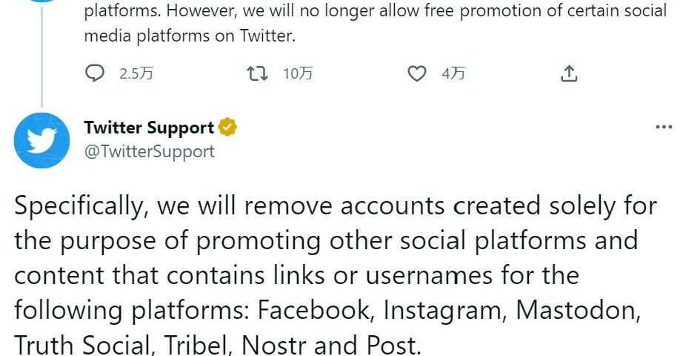Click the word "Mastodon" in the tweet
680x356 pixels.
click(576, 310)
